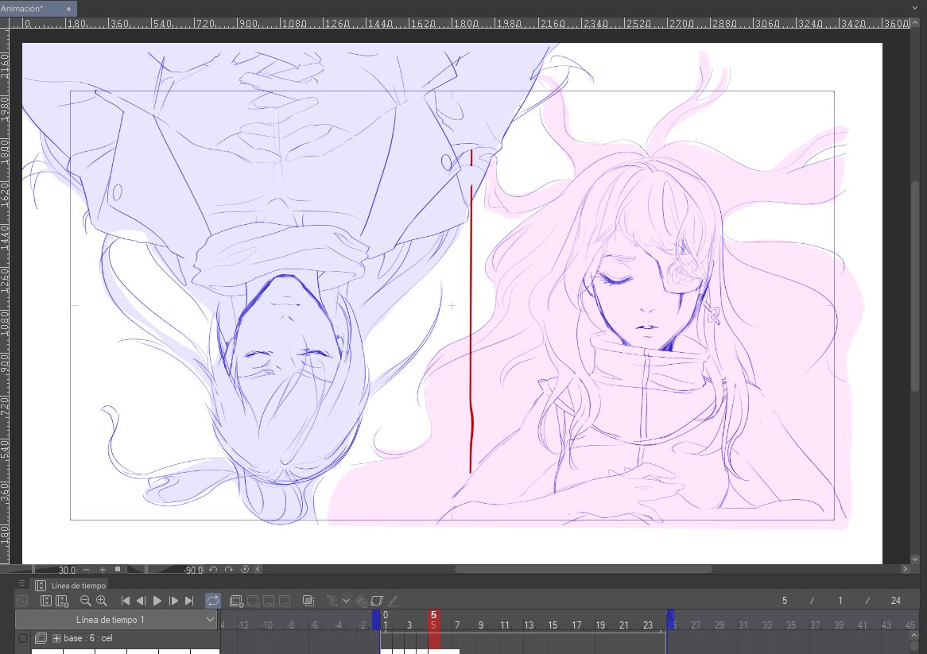Click new animation folder icon
The width and height of the screenshot is (927, 654).
[236, 601]
